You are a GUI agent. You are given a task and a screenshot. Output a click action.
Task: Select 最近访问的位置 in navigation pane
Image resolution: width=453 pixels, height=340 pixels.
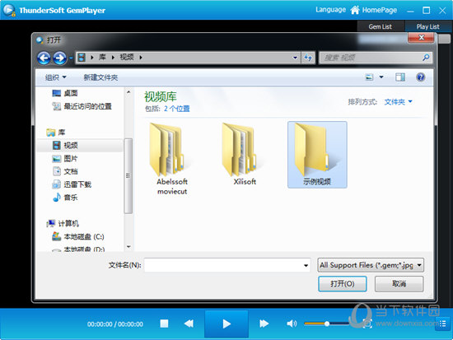[x=82, y=106]
